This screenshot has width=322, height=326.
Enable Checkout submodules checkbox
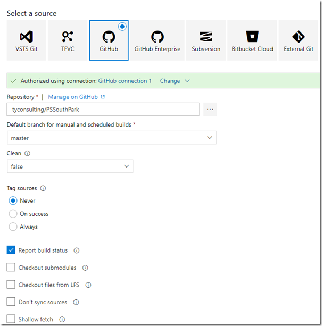(11, 267)
